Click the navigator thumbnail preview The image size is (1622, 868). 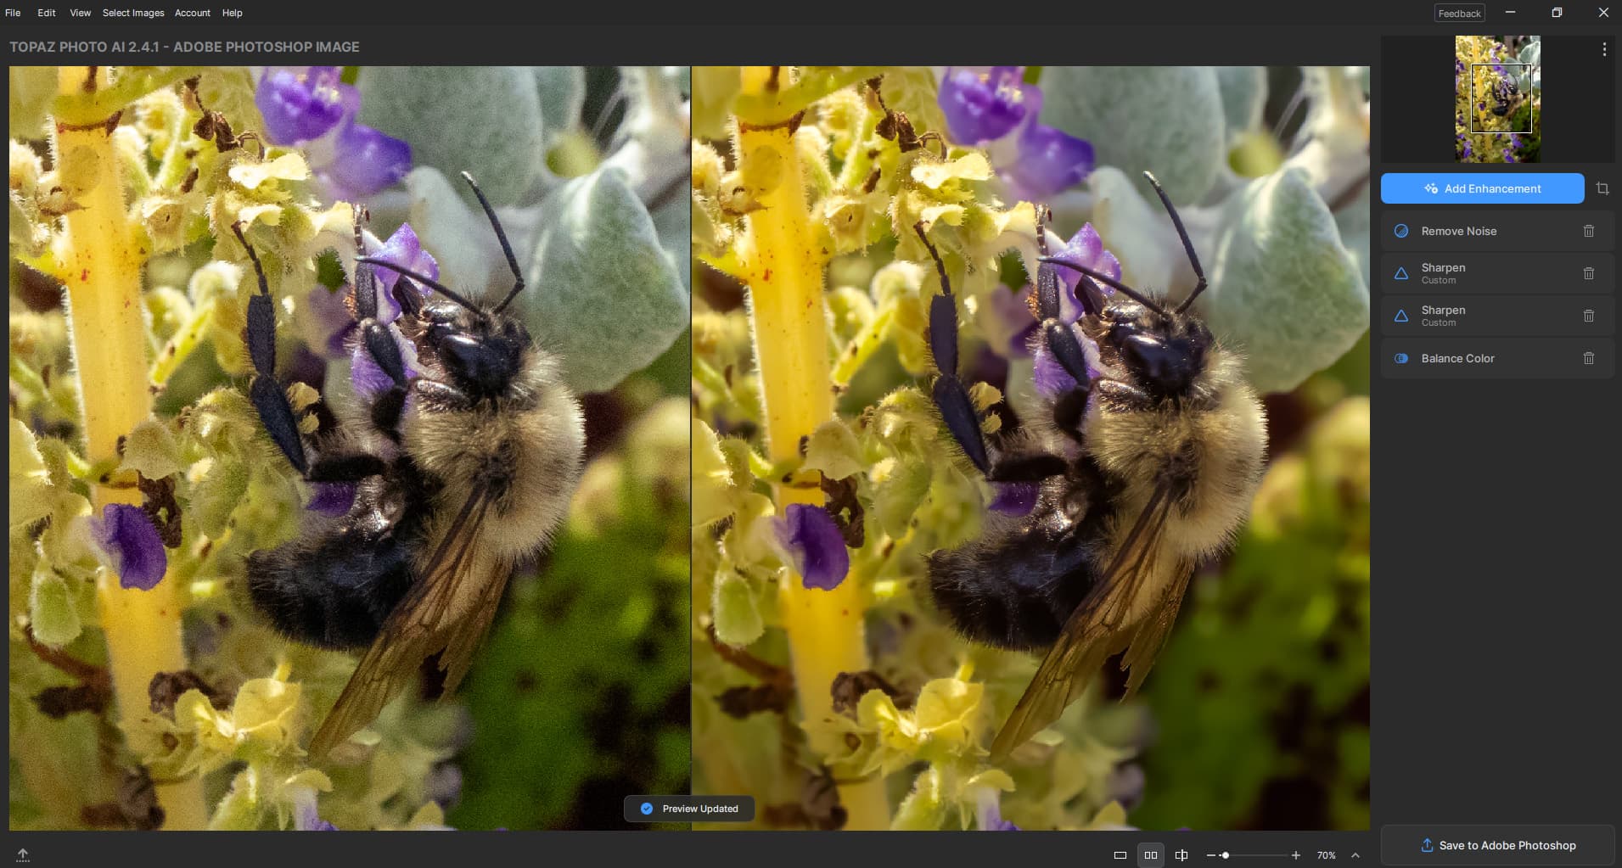[1497, 98]
